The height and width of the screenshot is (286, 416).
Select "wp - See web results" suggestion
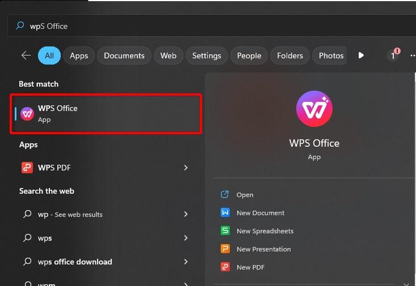tap(70, 215)
